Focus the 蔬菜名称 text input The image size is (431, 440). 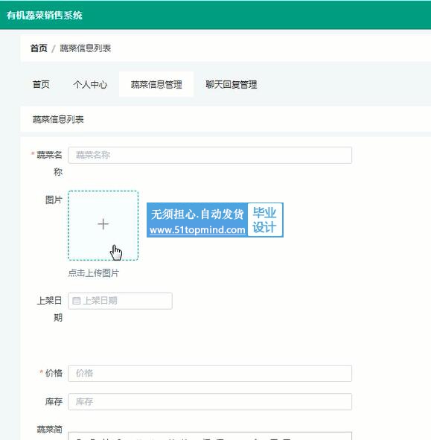pos(210,155)
